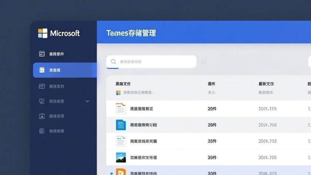The width and height of the screenshot is (311, 175).
Task: Open the sidebar item that has a chevron
Action: (65, 101)
